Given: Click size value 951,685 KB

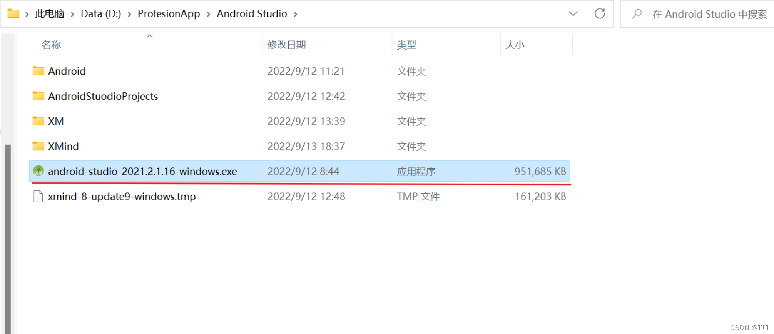Looking at the screenshot, I should click(540, 172).
